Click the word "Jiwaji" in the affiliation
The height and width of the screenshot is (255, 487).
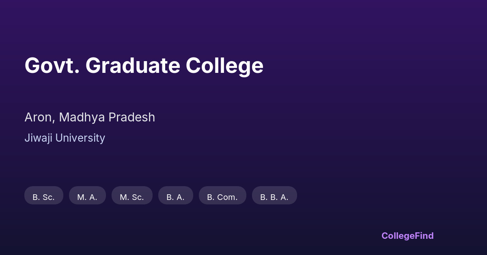[x=38, y=138]
